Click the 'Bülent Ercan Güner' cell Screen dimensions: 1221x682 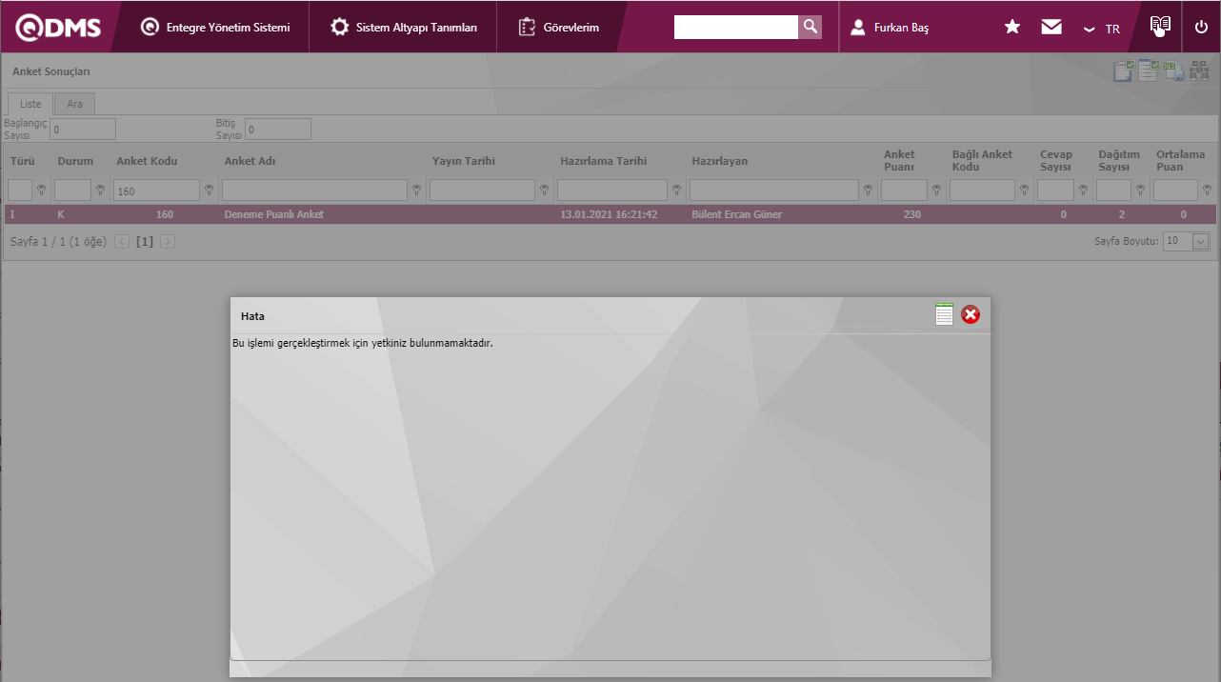736,214
